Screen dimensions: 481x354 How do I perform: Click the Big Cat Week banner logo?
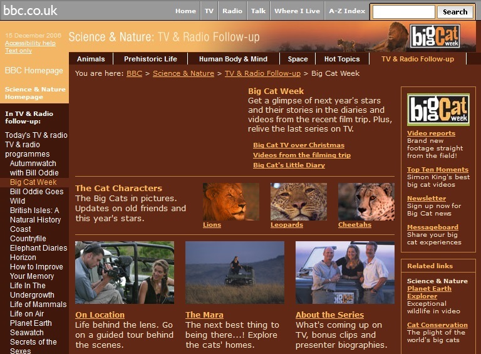coord(435,36)
